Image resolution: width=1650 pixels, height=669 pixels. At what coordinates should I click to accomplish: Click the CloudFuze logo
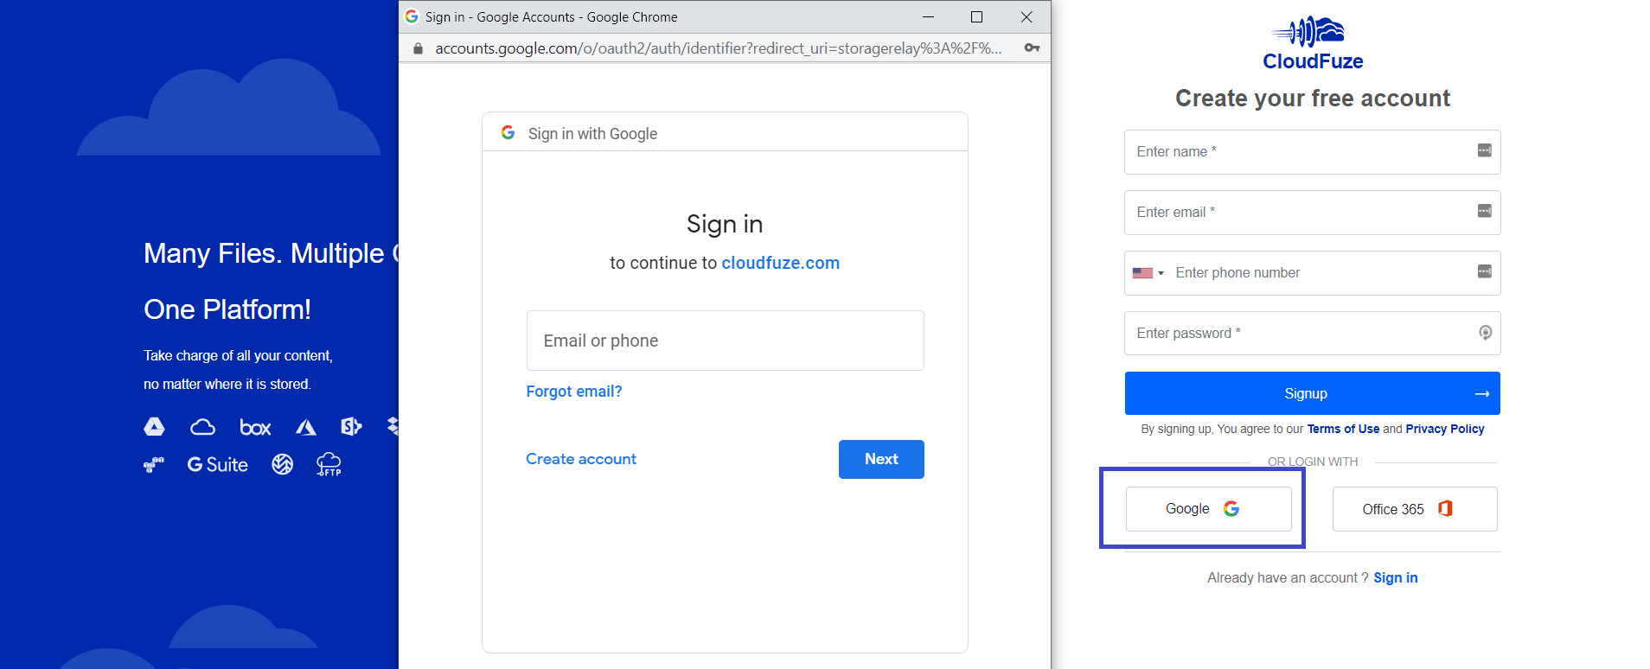coord(1312,43)
